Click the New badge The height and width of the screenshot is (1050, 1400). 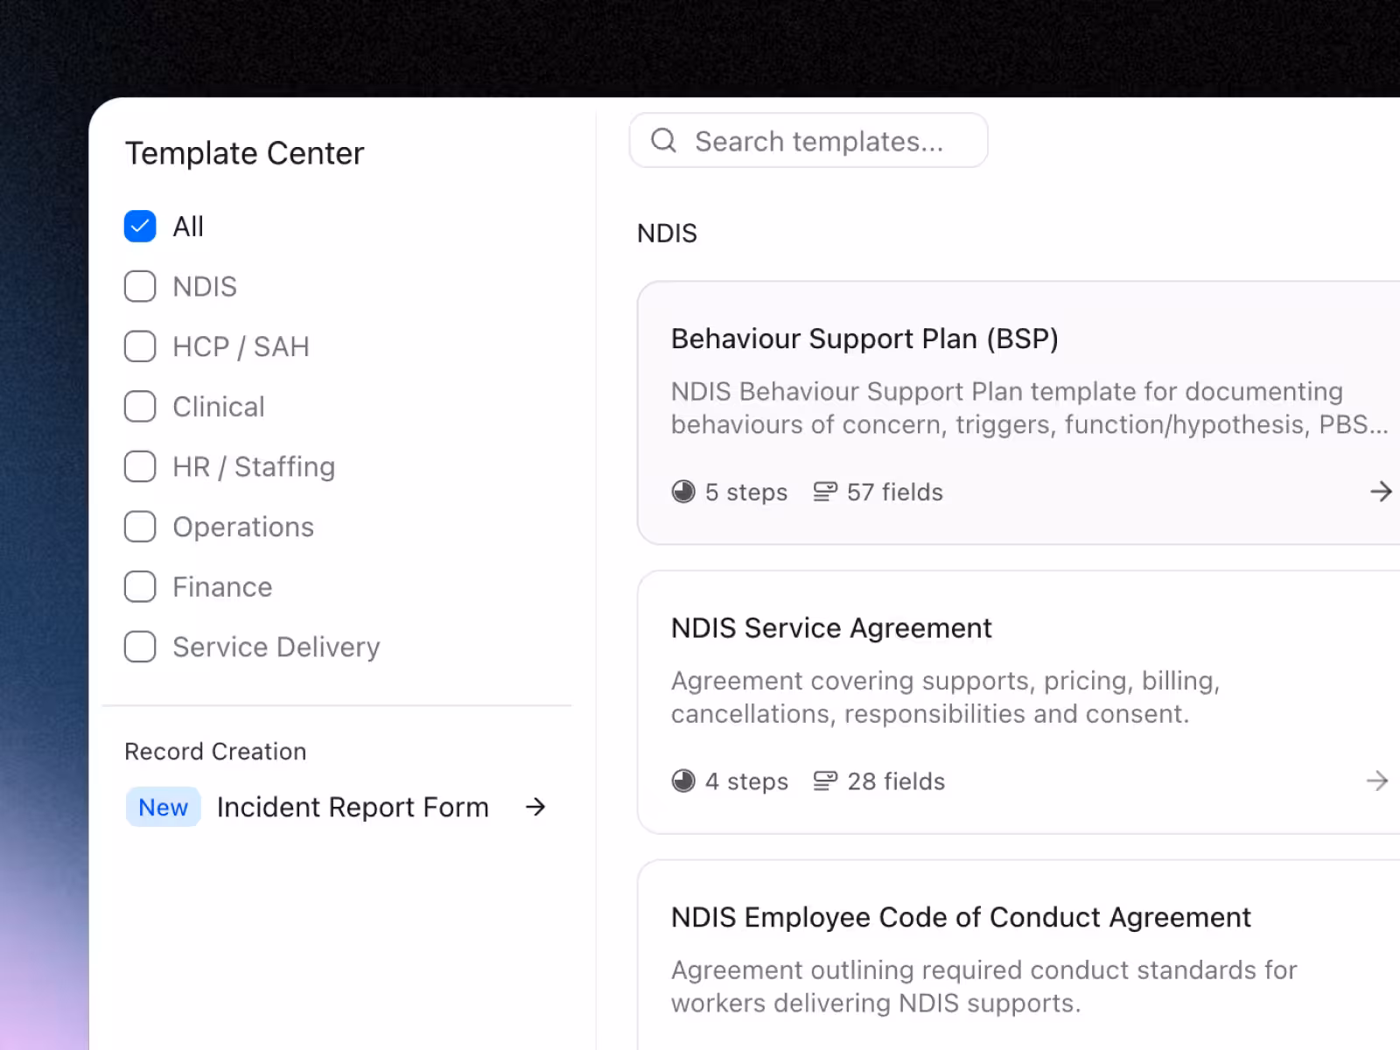pyautogui.click(x=164, y=807)
